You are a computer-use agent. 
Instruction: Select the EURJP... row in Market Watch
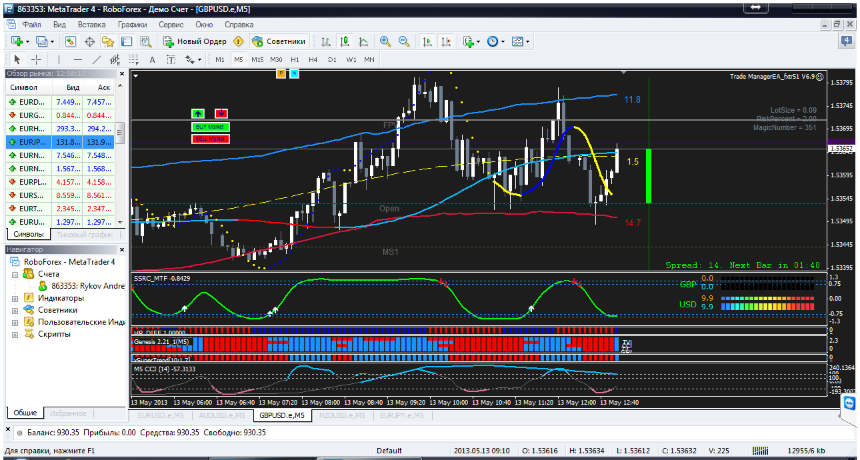pyautogui.click(x=60, y=142)
